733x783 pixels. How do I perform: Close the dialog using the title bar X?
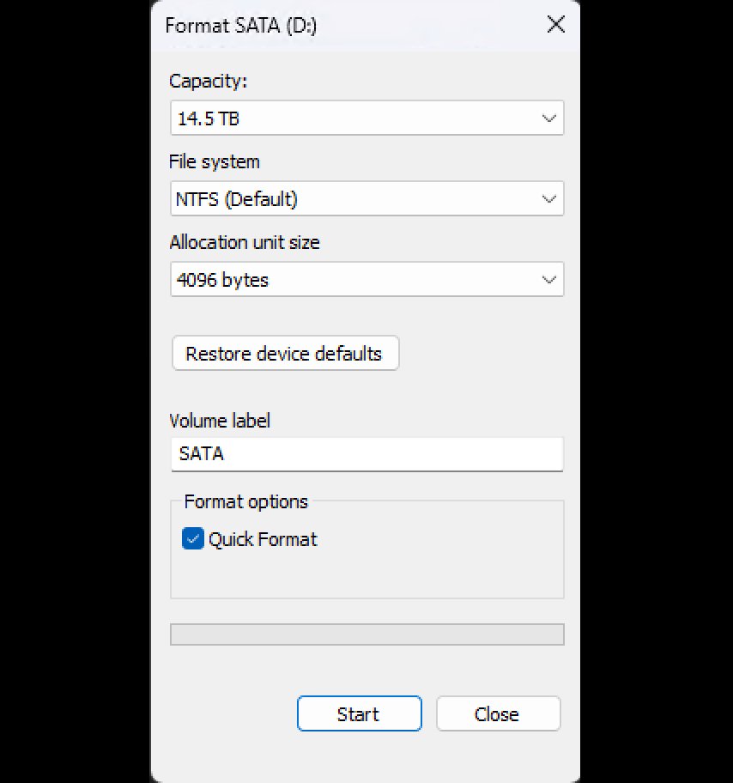(x=555, y=25)
